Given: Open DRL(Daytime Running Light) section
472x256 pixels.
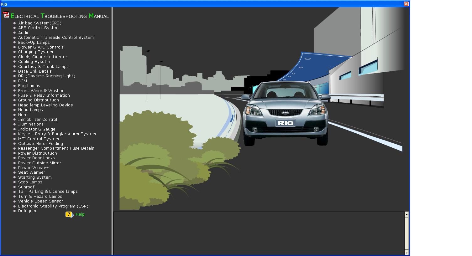Looking at the screenshot, I should point(46,76).
